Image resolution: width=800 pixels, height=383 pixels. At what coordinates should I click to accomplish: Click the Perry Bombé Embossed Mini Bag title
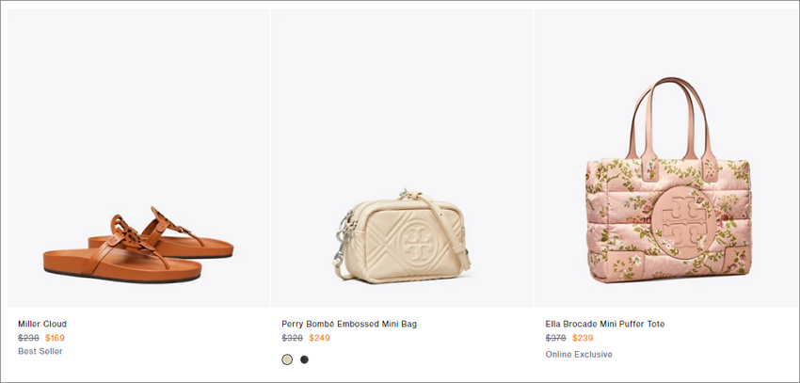coord(349,324)
